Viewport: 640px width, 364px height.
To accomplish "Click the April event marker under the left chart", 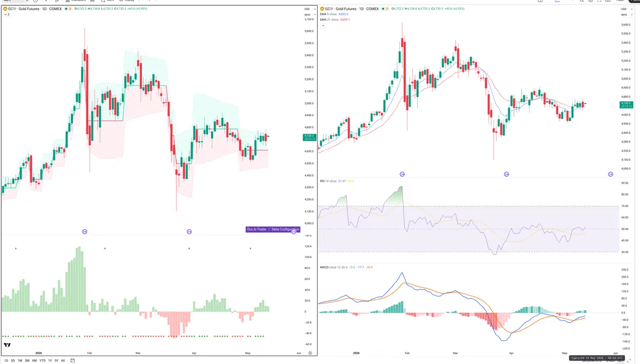I will [x=189, y=231].
